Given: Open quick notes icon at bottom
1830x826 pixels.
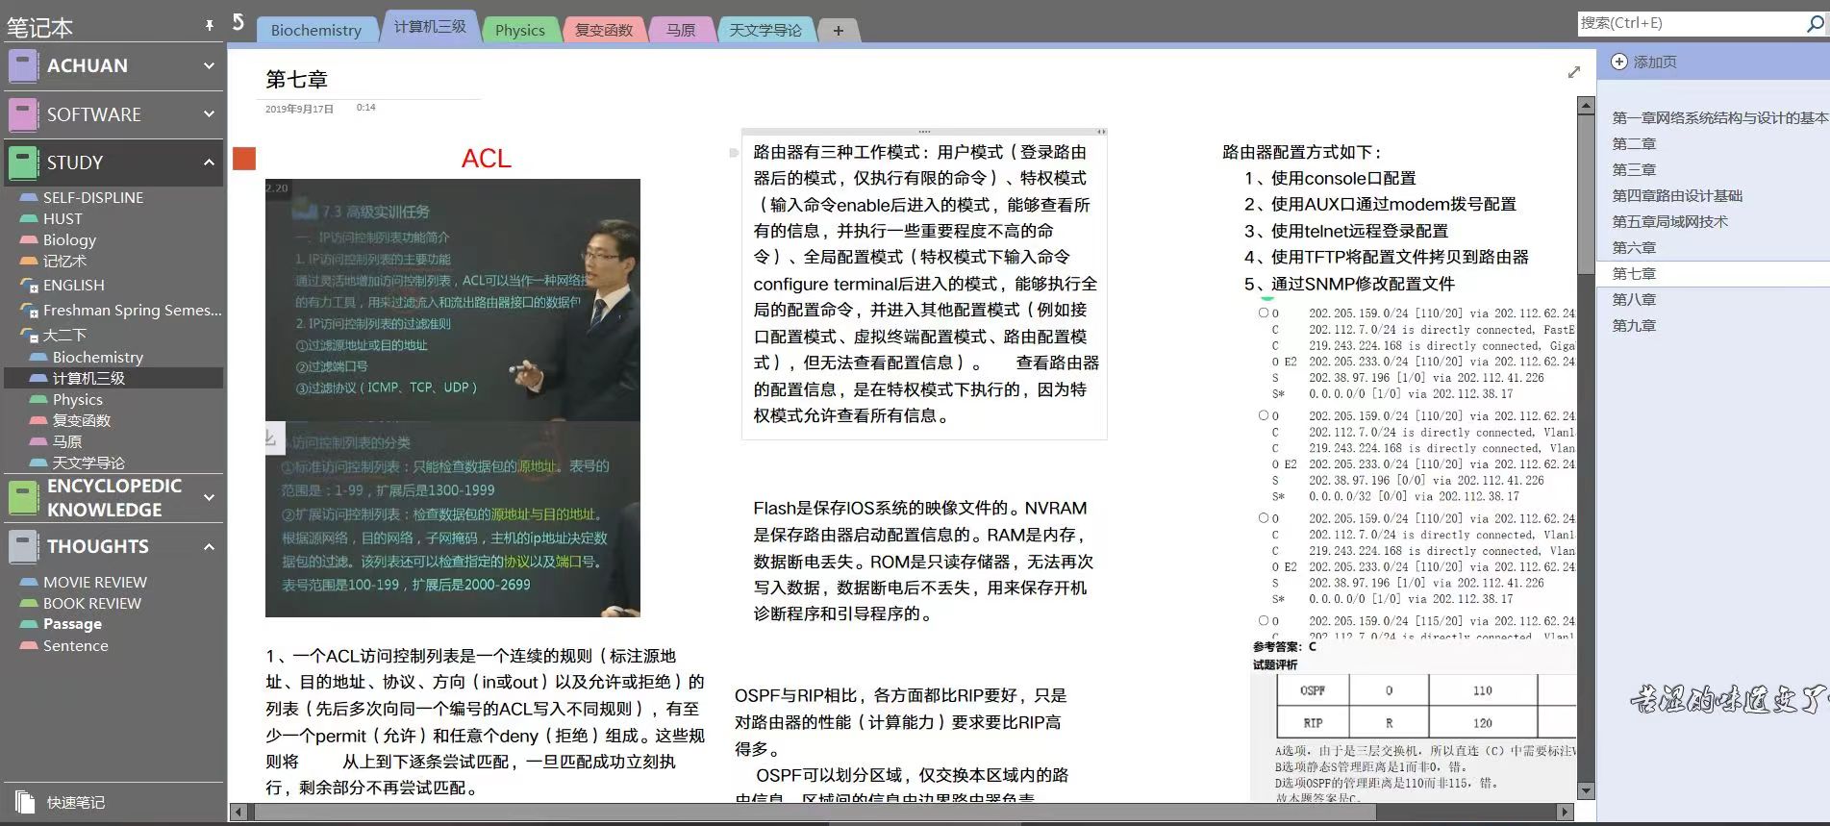Looking at the screenshot, I should [x=24, y=801].
